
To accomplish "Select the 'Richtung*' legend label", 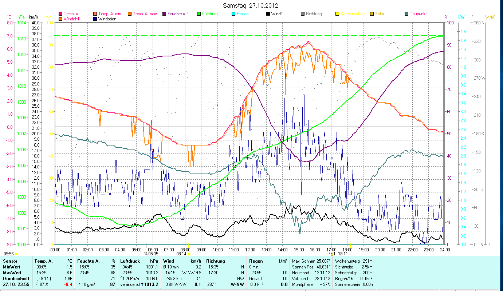I will 315,14.
